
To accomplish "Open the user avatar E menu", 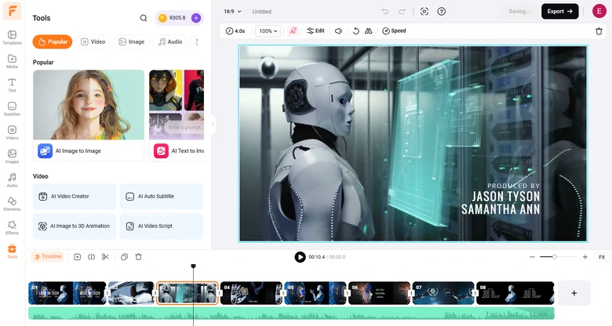I will click(x=599, y=11).
